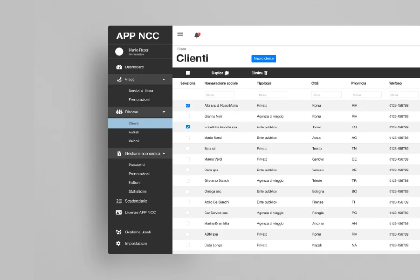Click the Nuovo cliente button
The width and height of the screenshot is (420, 280).
(x=263, y=59)
